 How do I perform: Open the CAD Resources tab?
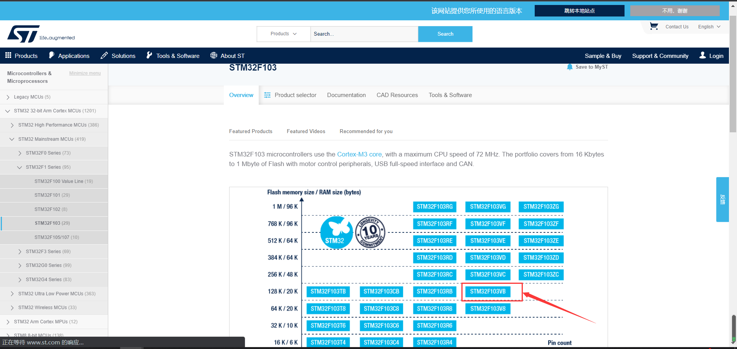(x=397, y=95)
